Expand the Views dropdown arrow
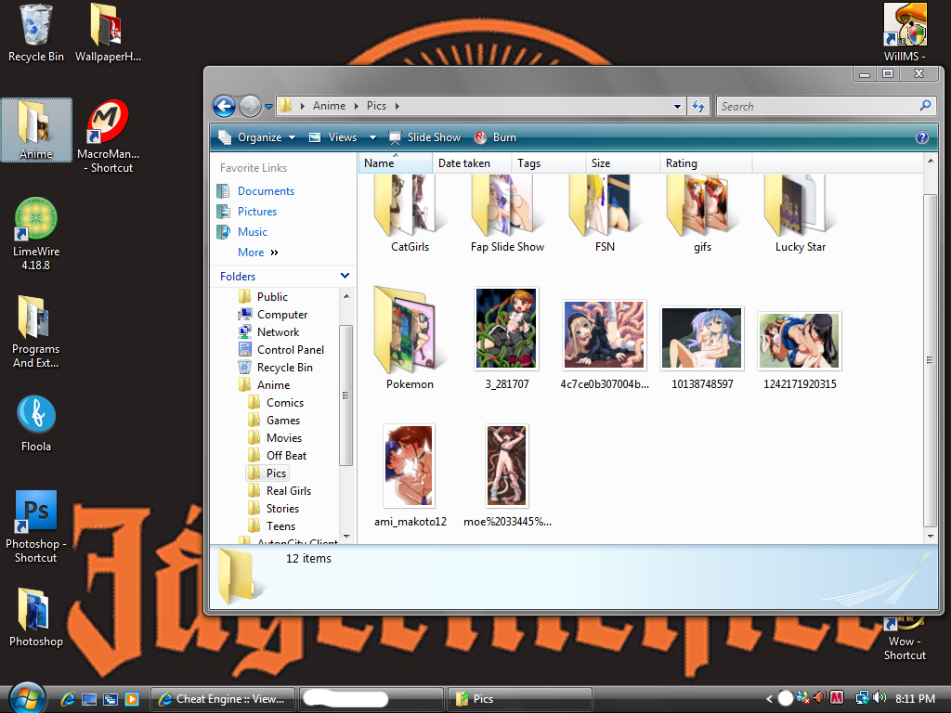Viewport: 951px width, 713px height. [x=372, y=137]
